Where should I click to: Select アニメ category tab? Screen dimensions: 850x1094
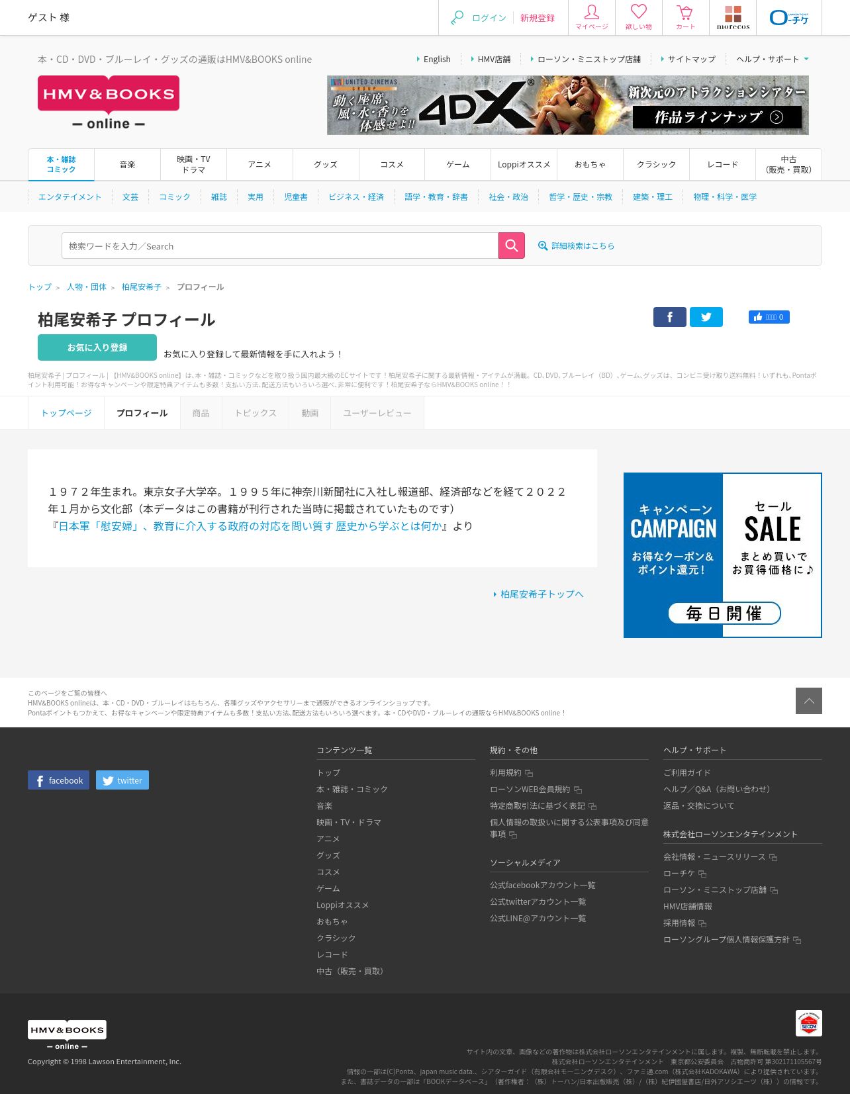pos(260,164)
